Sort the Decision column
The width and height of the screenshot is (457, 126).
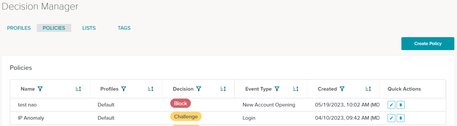click(x=223, y=89)
